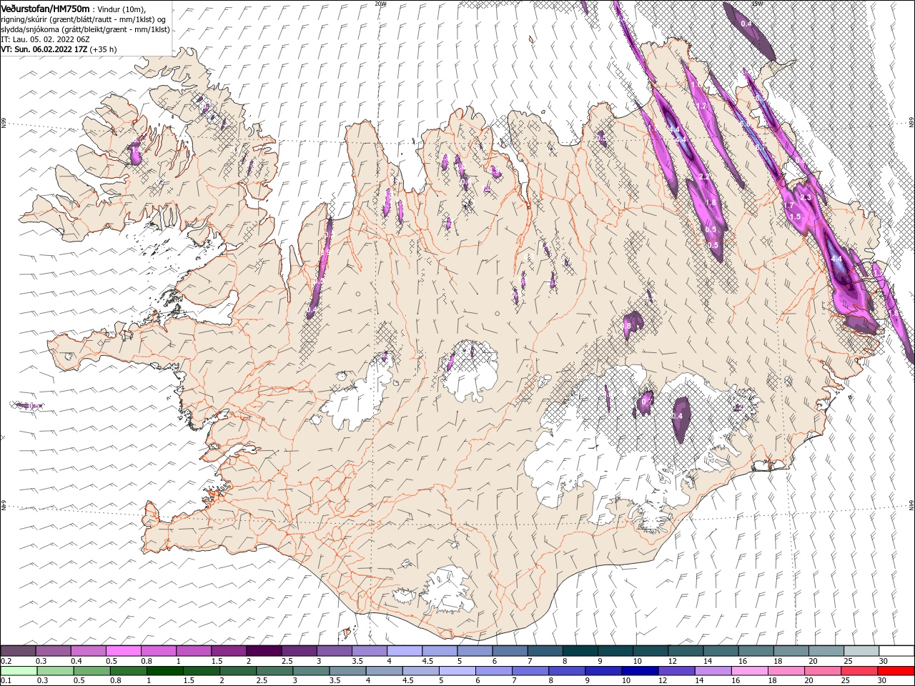Click the '0.4' value on the Vatnajökull glacier

click(x=678, y=416)
